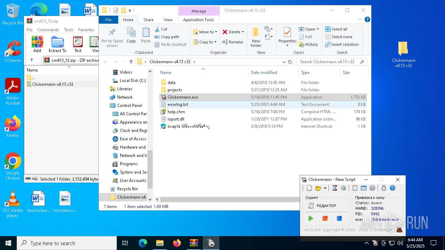This screenshot has width=445, height=250.
Task: Click Extract To in WinRAR toolbar
Action: coord(57,44)
